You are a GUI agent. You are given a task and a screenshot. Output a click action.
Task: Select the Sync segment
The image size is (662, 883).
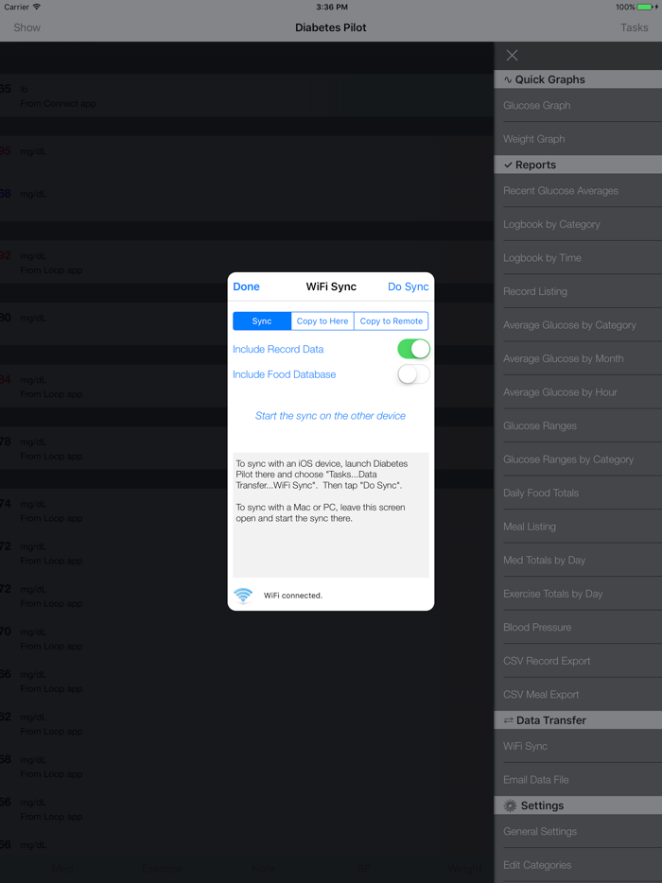coord(262,321)
